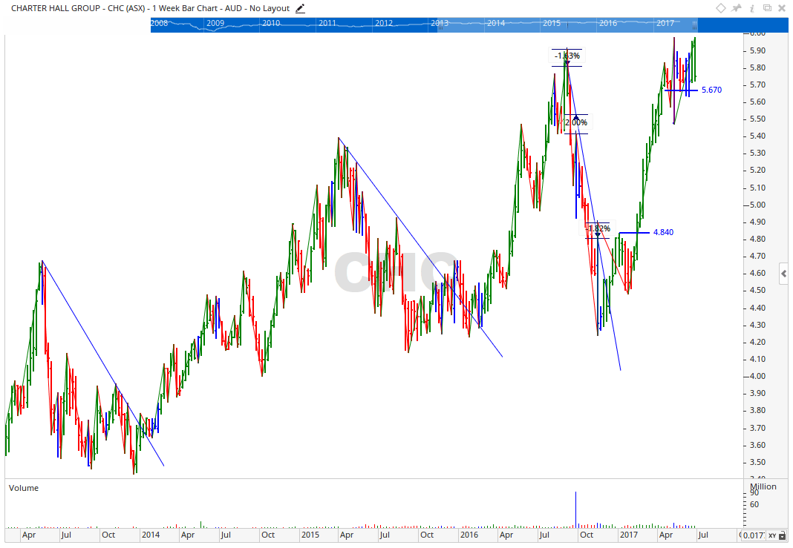793x548 pixels.
Task: Click the 2.00% measurement annotation
Action: tap(576, 123)
